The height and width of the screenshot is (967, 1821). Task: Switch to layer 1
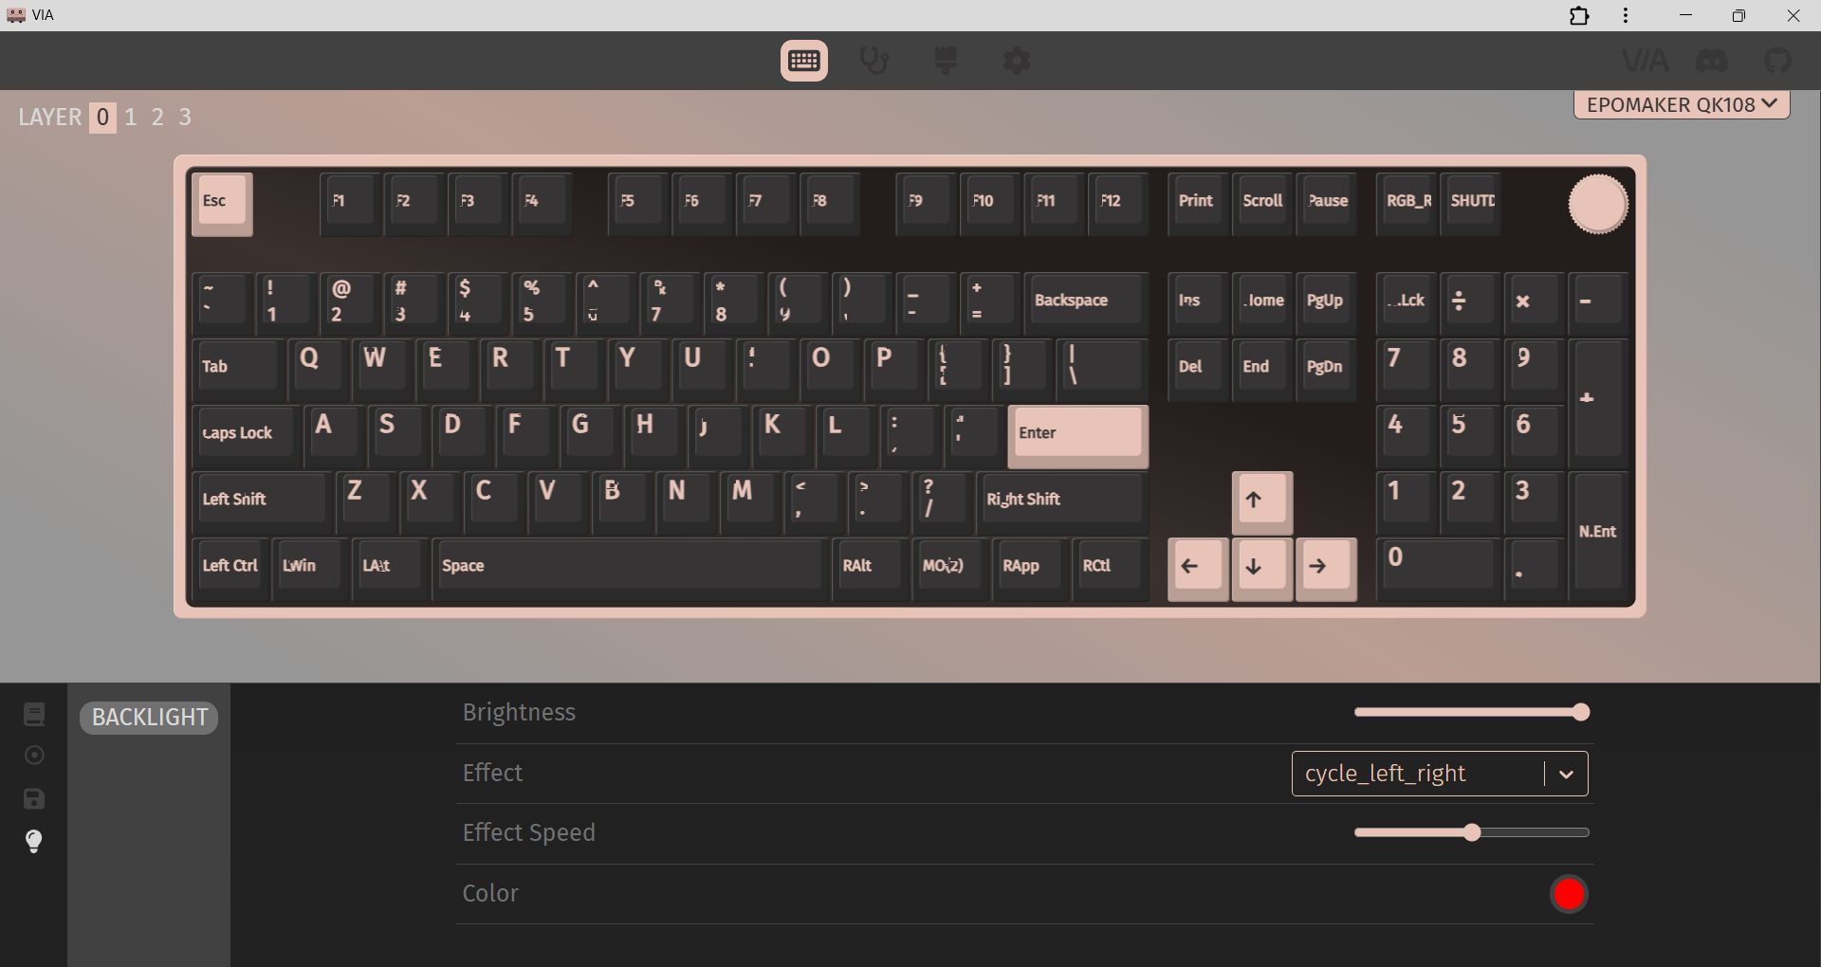[x=131, y=117]
